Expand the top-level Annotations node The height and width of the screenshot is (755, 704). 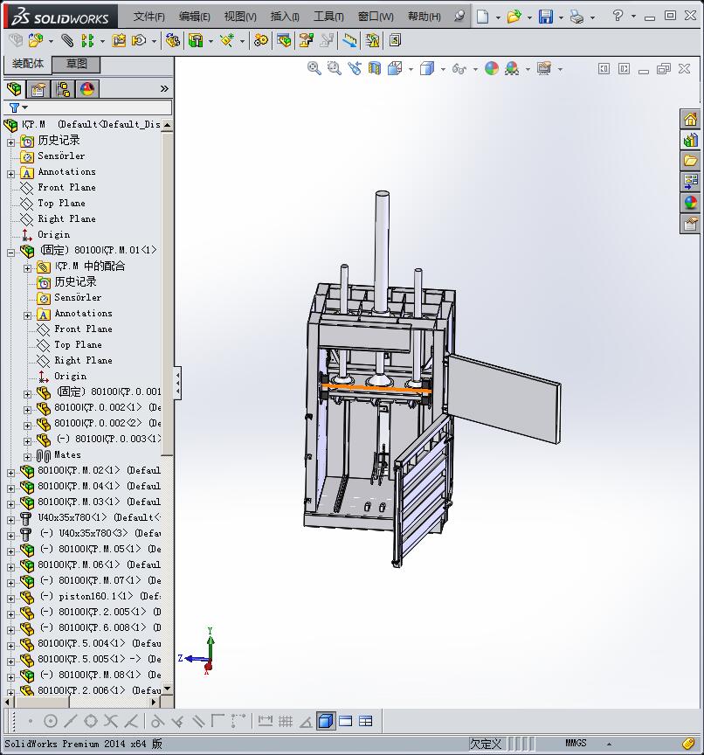11,174
